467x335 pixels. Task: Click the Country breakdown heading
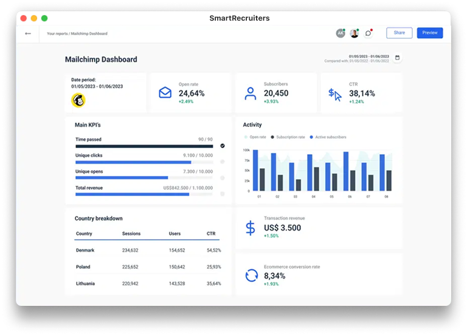[x=99, y=218]
